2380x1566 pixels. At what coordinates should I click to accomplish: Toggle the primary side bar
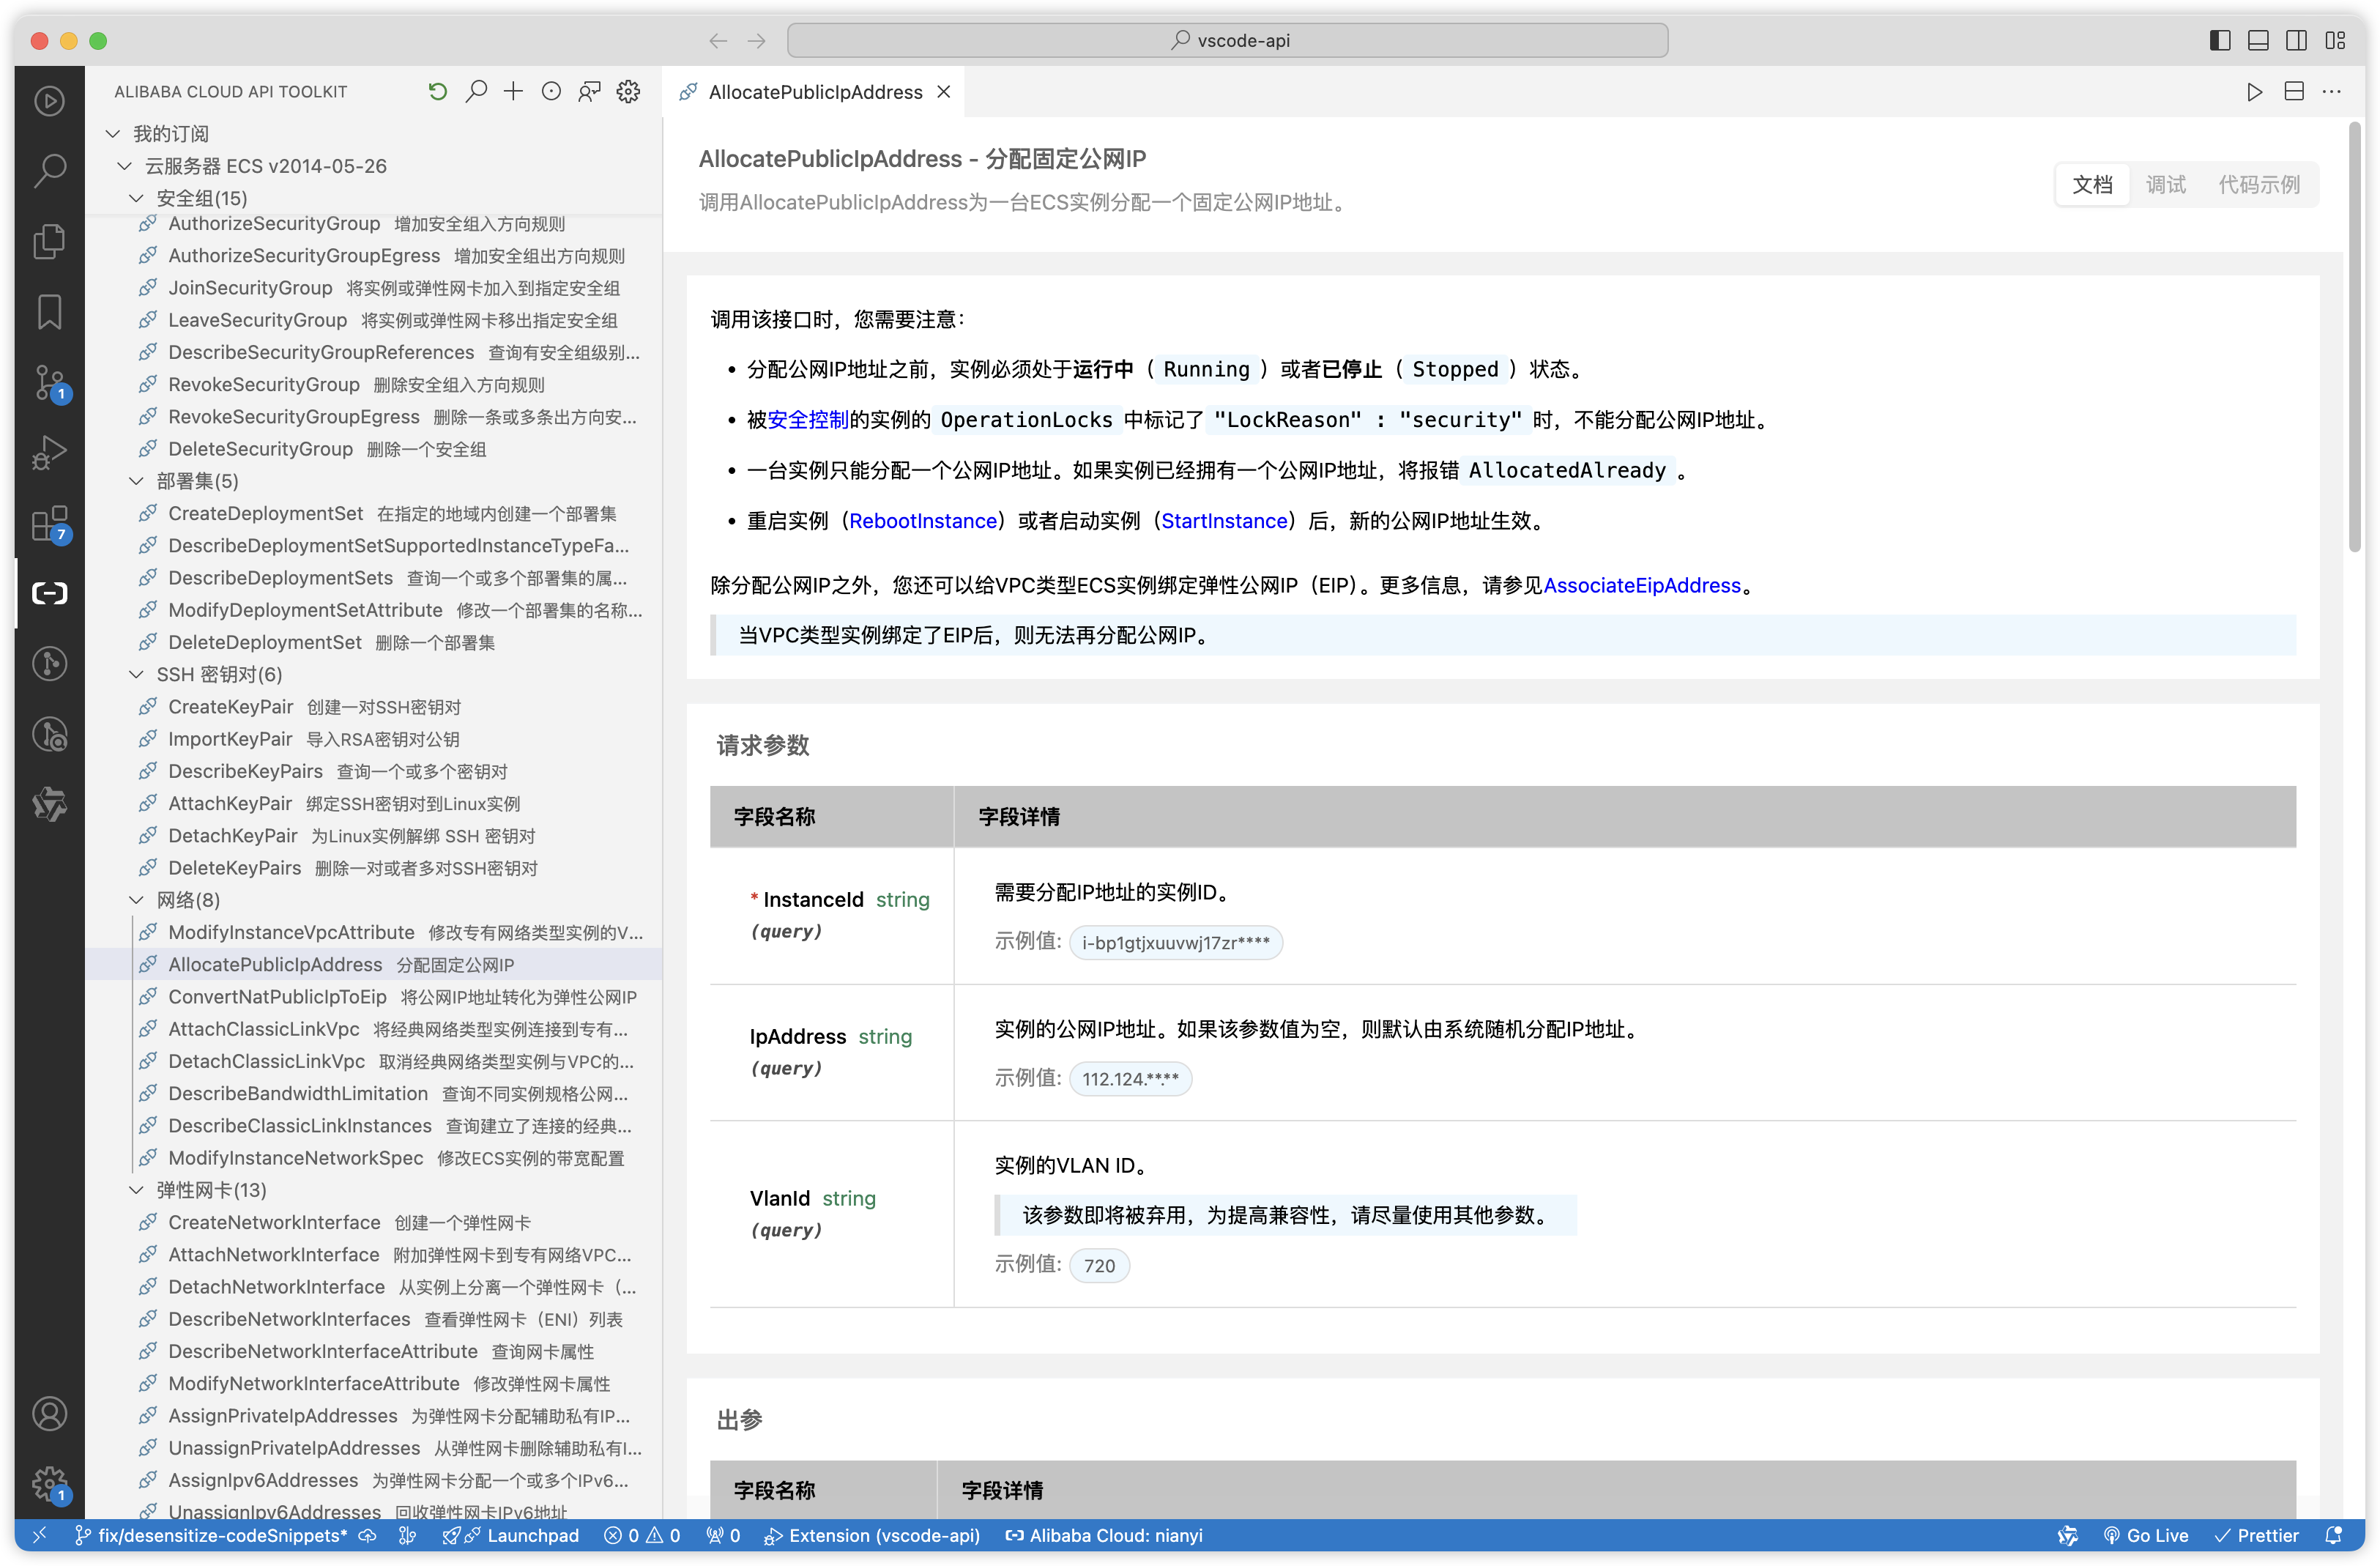(2219, 40)
